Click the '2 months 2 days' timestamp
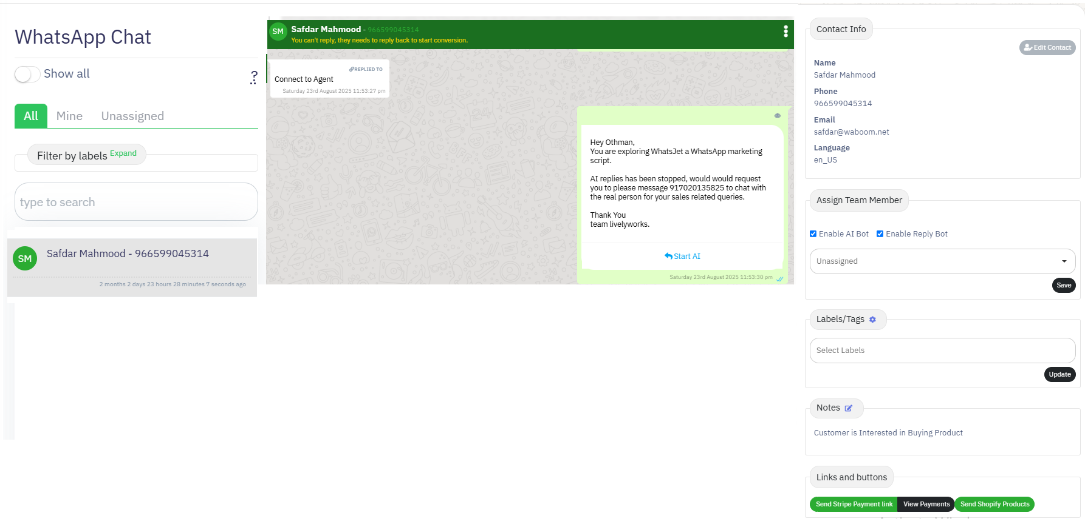The height and width of the screenshot is (527, 1085). [173, 284]
